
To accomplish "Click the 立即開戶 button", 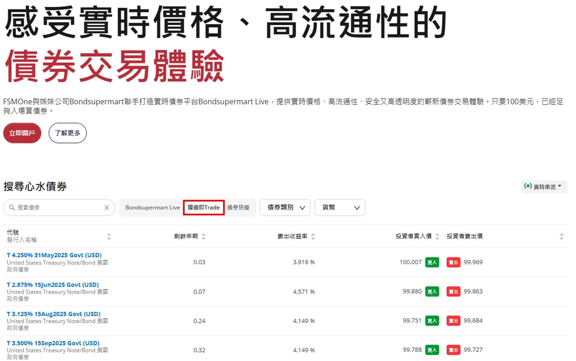I will pyautogui.click(x=22, y=133).
